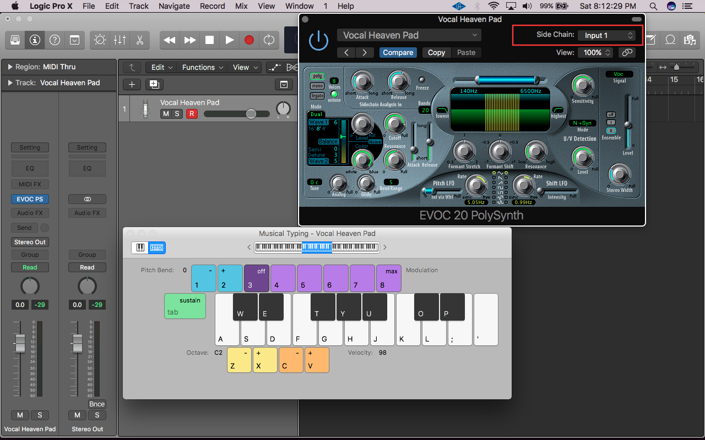Viewport: 705px width, 440px height.
Task: Toggle Cycle mode with the loop icon
Action: (x=269, y=40)
